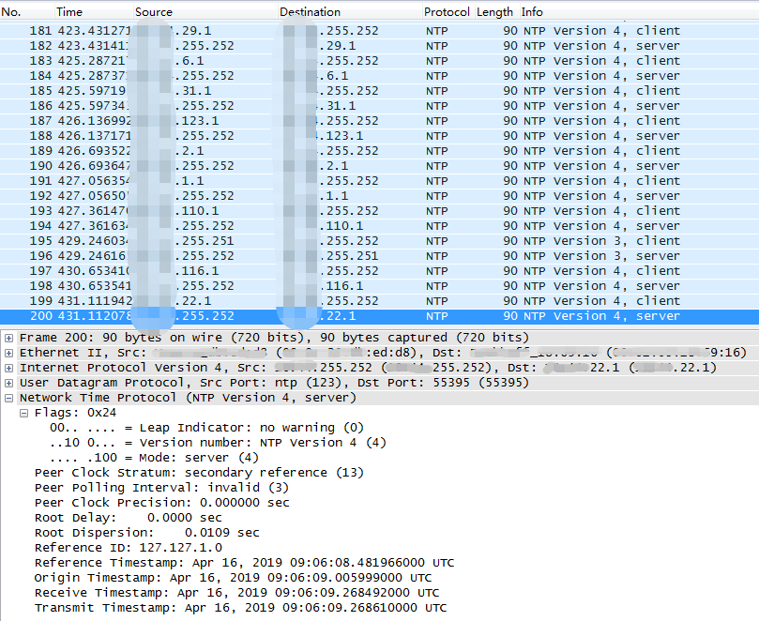Select packet number 186
The width and height of the screenshot is (759, 621).
tap(379, 105)
